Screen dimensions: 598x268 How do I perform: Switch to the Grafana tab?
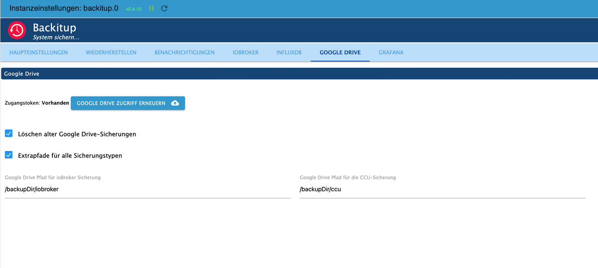coord(391,52)
